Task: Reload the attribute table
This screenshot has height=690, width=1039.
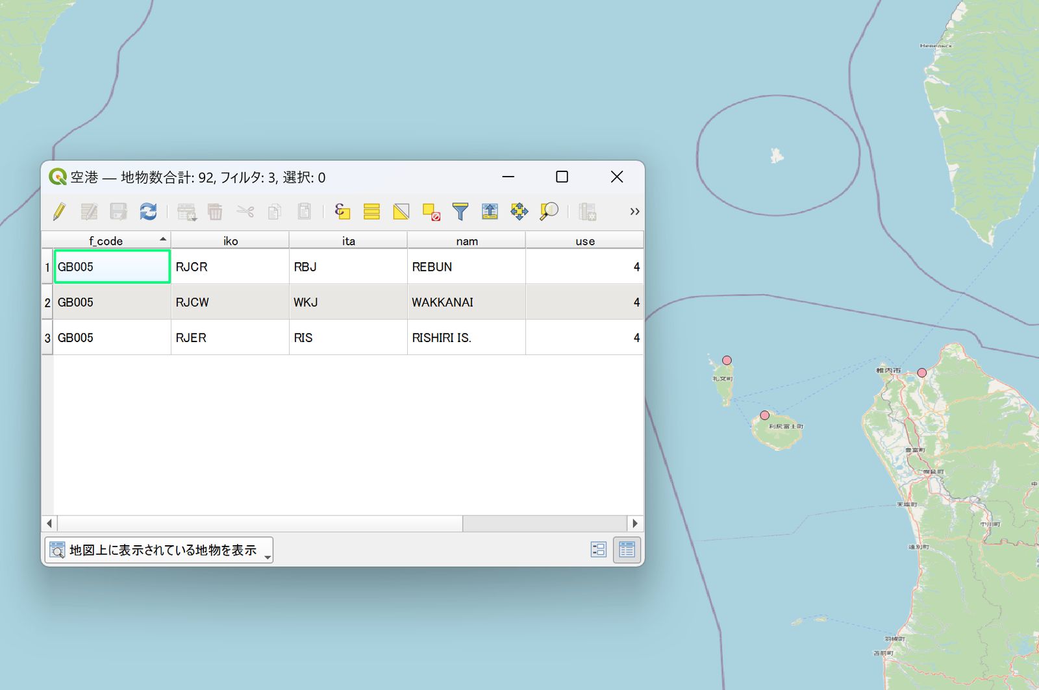Action: tap(148, 212)
